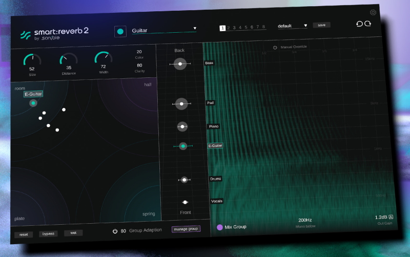The width and height of the screenshot is (410, 257).
Task: Click the Group Adaption value 80
Action: click(123, 231)
